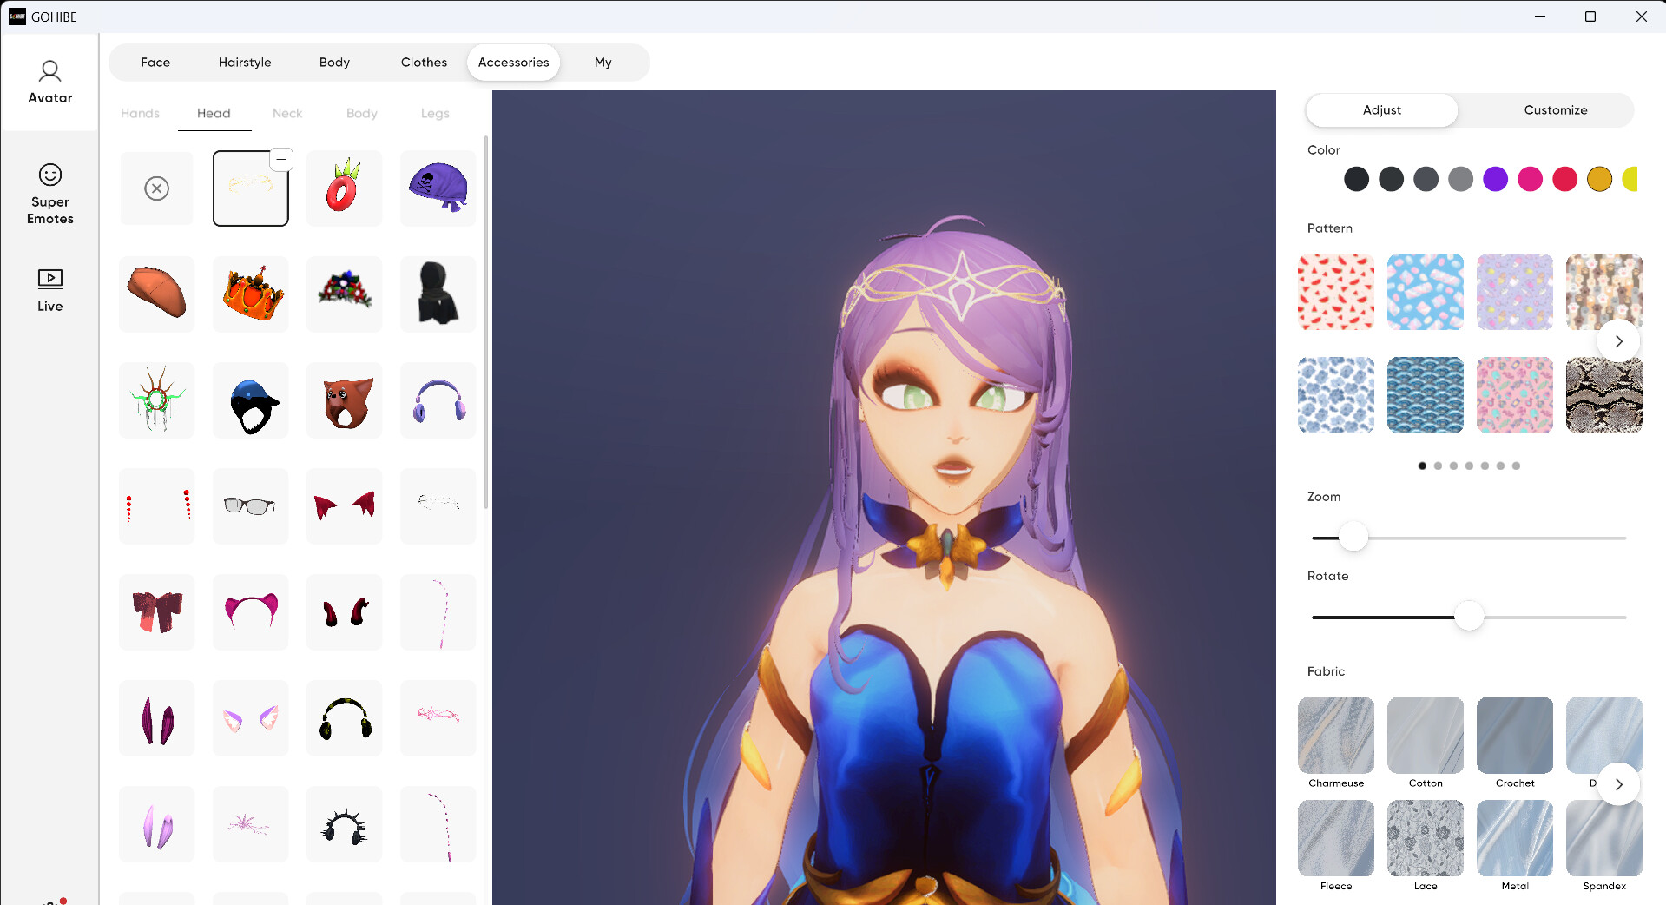Viewport: 1666px width, 905px height.
Task: Choose the brown bear head mask
Action: (x=345, y=400)
